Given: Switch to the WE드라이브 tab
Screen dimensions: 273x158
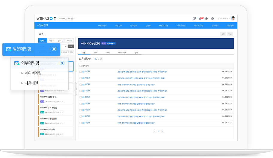Looking at the screenshot, I should pyautogui.click(x=122, y=52).
